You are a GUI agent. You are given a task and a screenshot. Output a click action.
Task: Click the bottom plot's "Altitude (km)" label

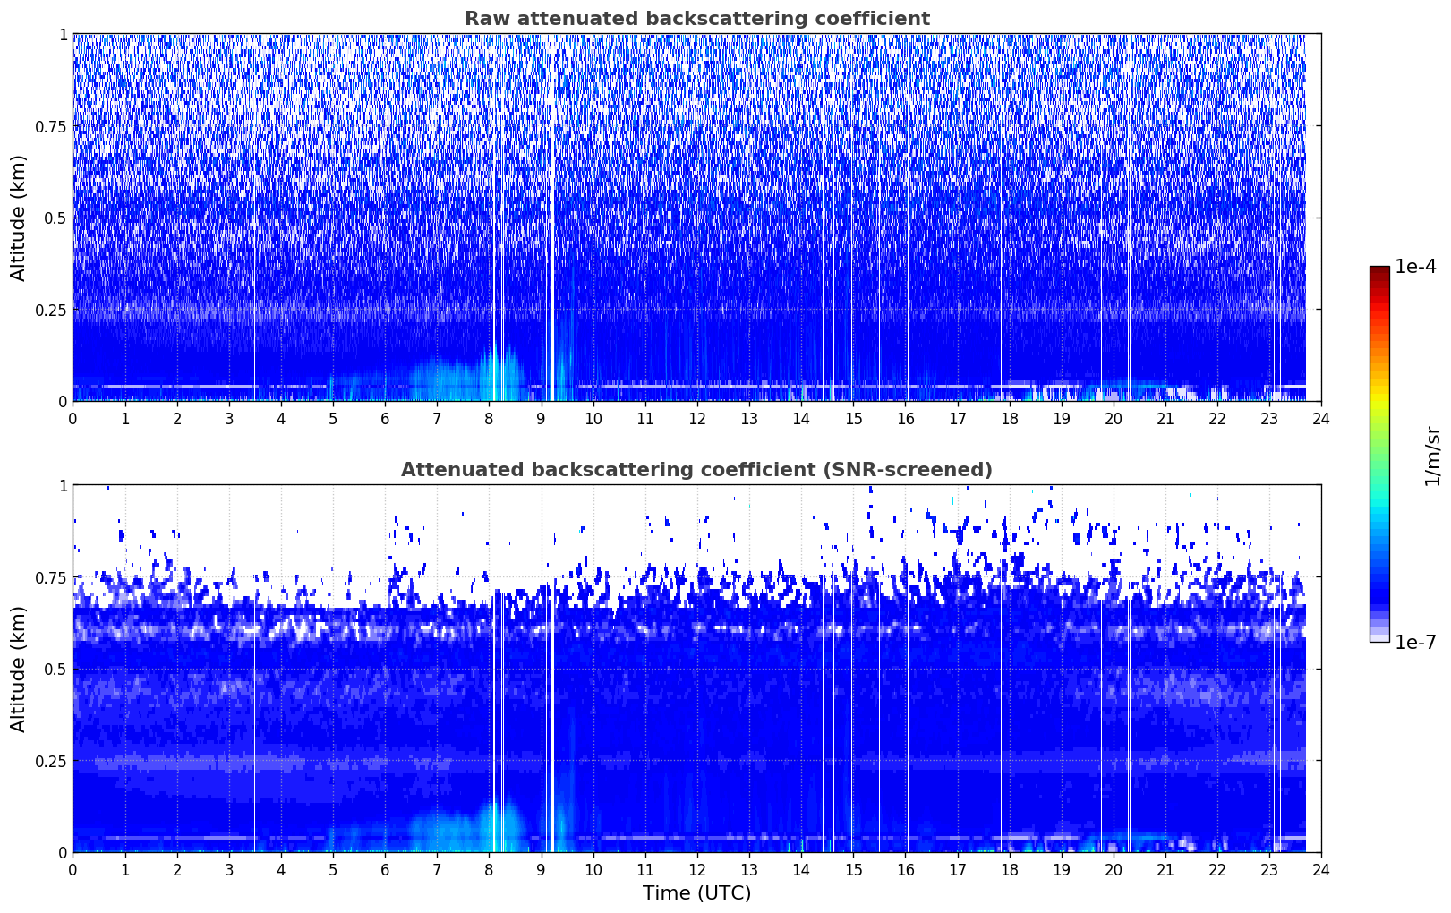pos(18,669)
